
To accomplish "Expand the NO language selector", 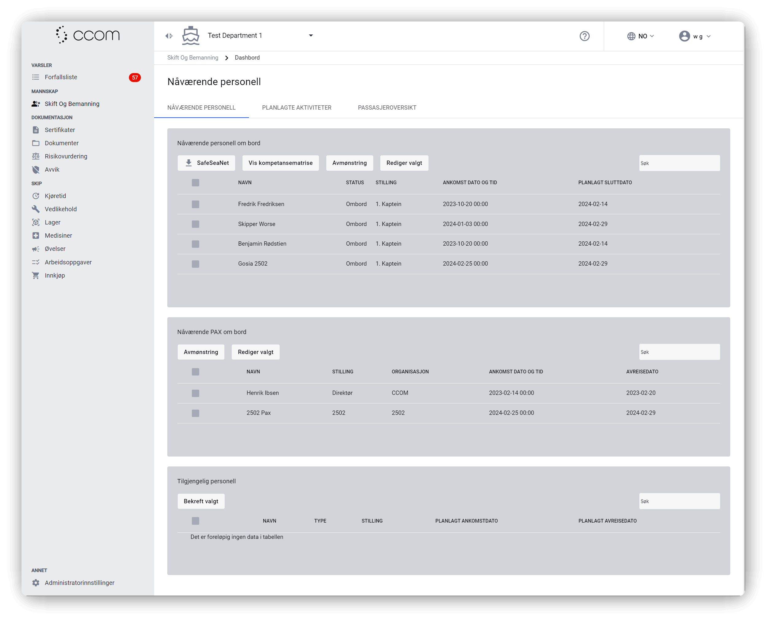I will pyautogui.click(x=641, y=36).
